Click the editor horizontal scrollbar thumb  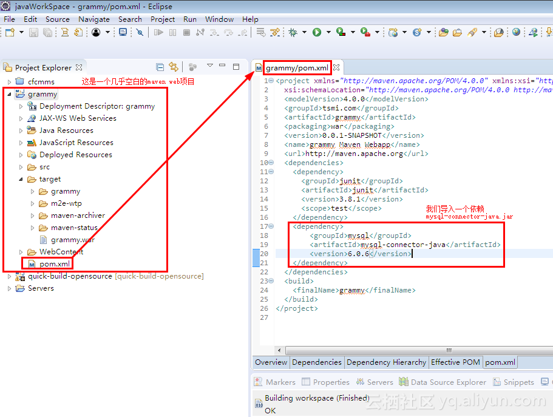pyautogui.click(x=419, y=350)
